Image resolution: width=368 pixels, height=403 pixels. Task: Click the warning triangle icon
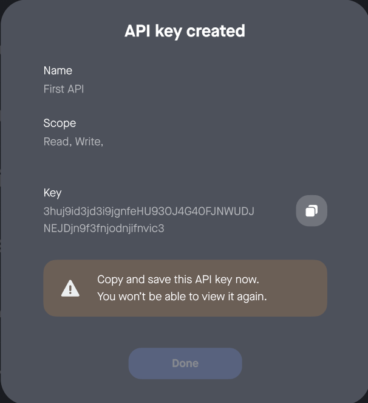click(70, 288)
